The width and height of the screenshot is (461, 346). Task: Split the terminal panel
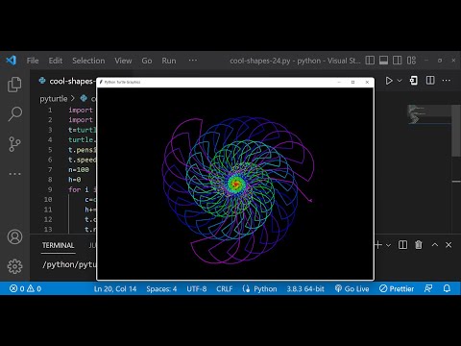402,245
